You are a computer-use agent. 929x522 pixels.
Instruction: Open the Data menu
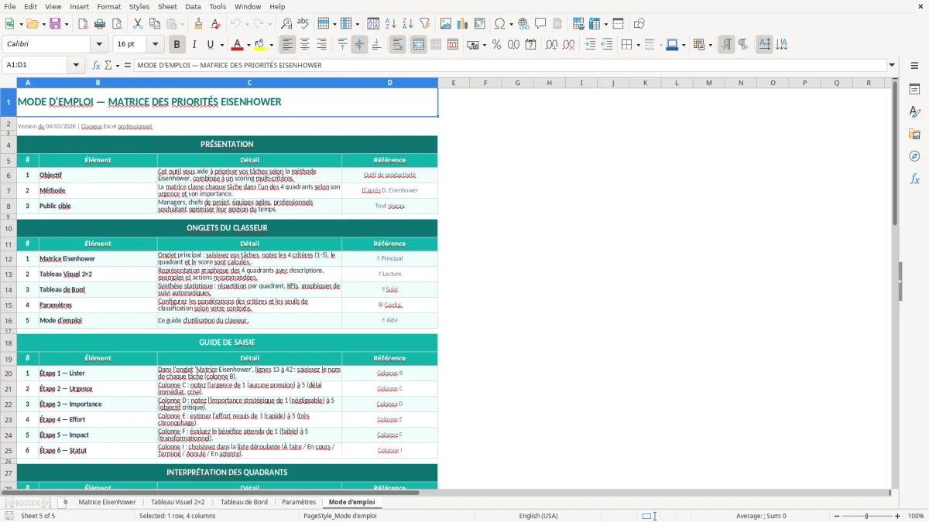click(x=193, y=6)
